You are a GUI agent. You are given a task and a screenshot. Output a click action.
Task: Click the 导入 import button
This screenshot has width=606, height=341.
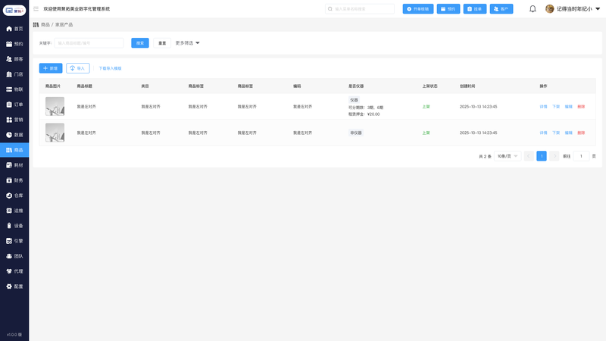[78, 68]
